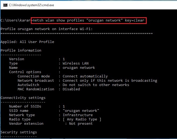Click the "Control options" label
This screenshot has width=177, height=139.
25,72
